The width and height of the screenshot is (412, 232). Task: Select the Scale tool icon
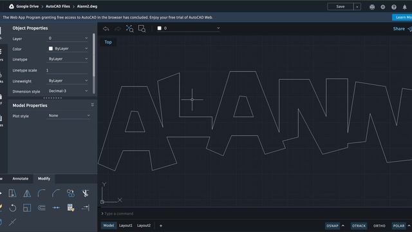coord(27,208)
